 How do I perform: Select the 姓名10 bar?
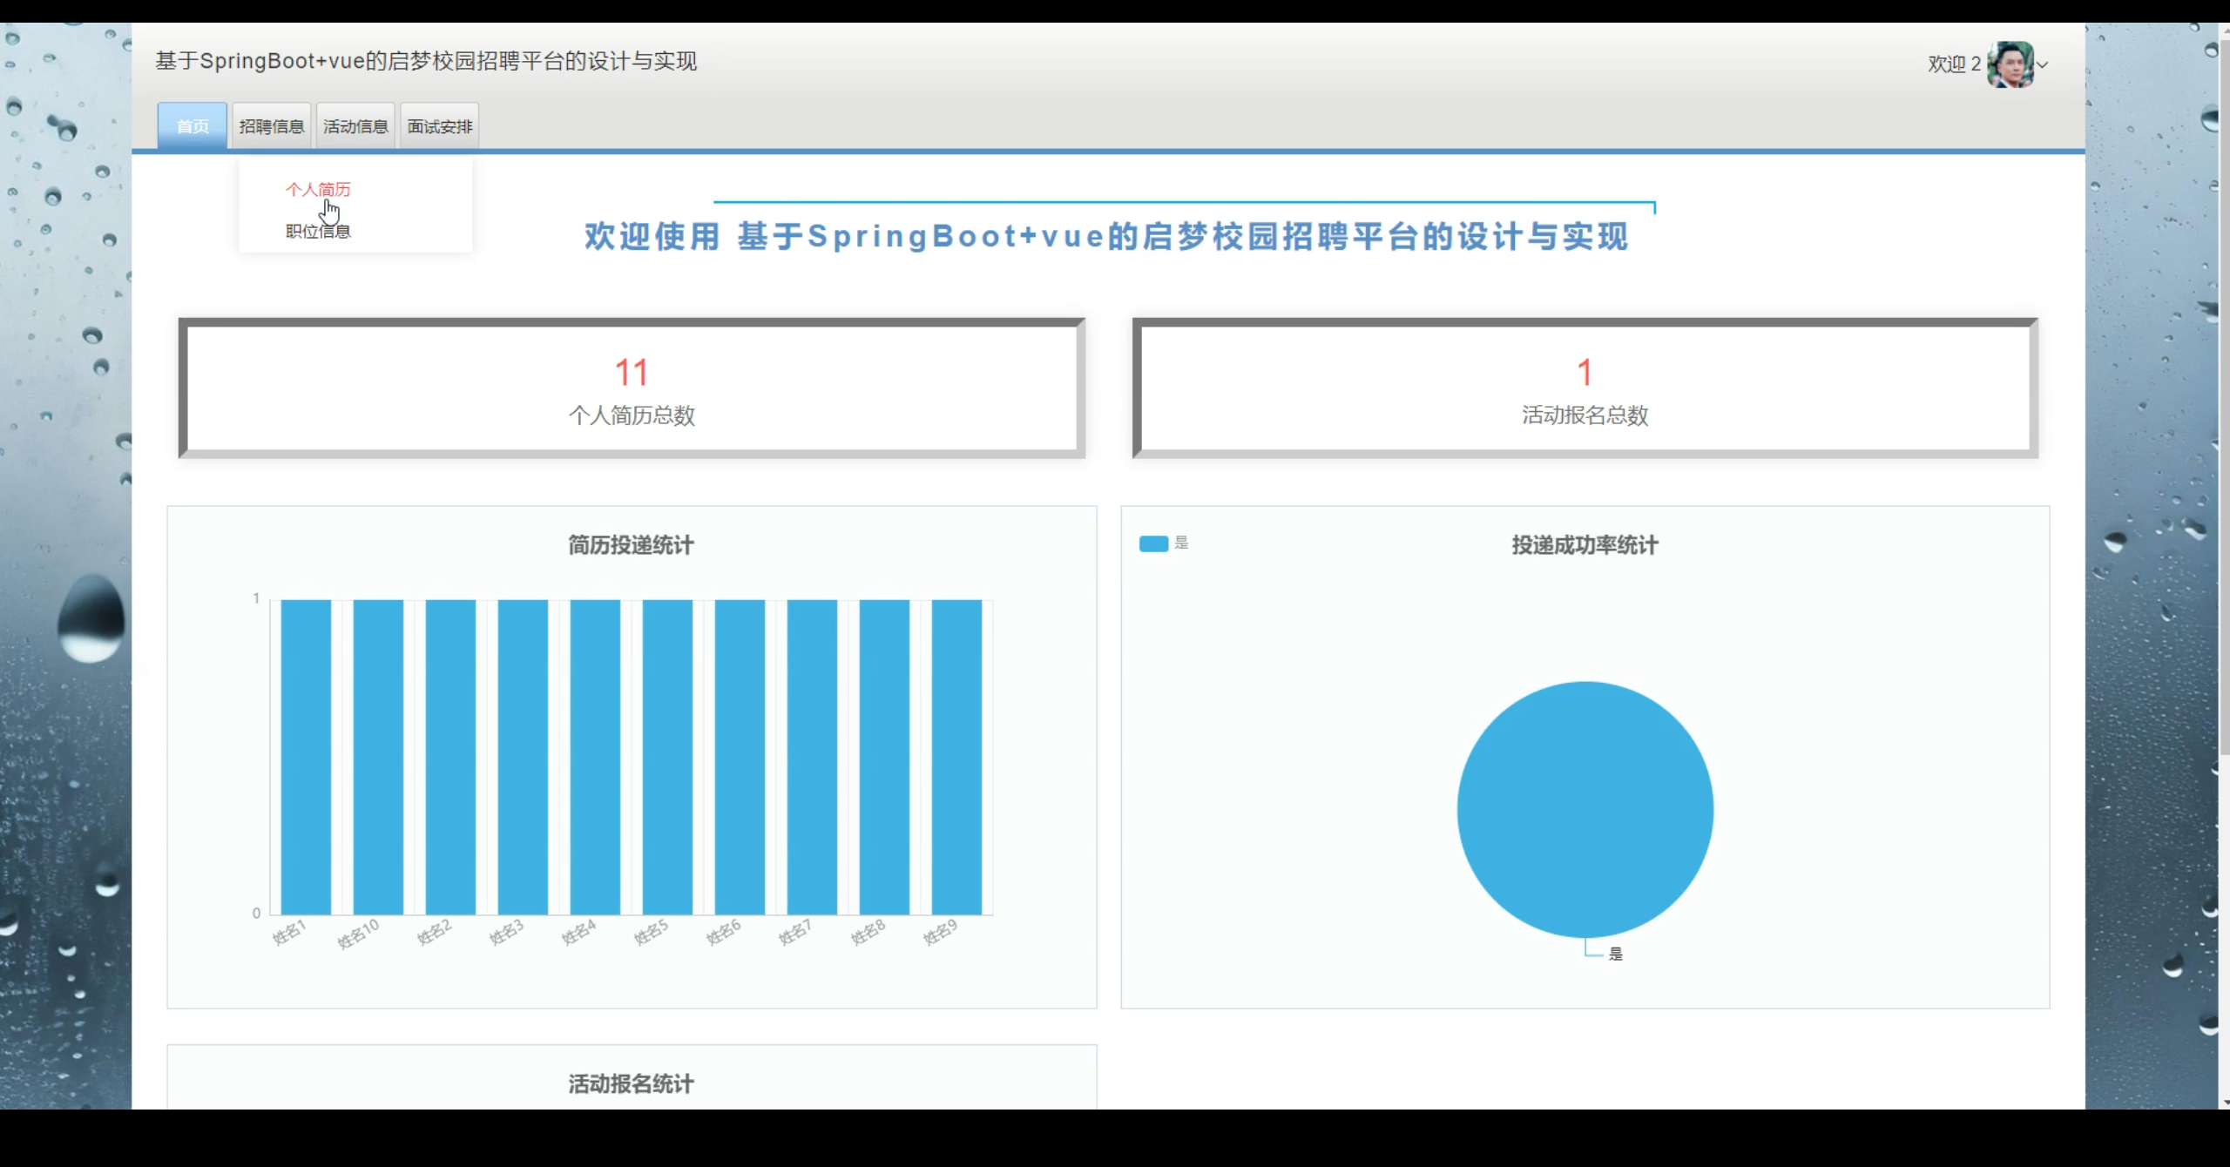(378, 756)
